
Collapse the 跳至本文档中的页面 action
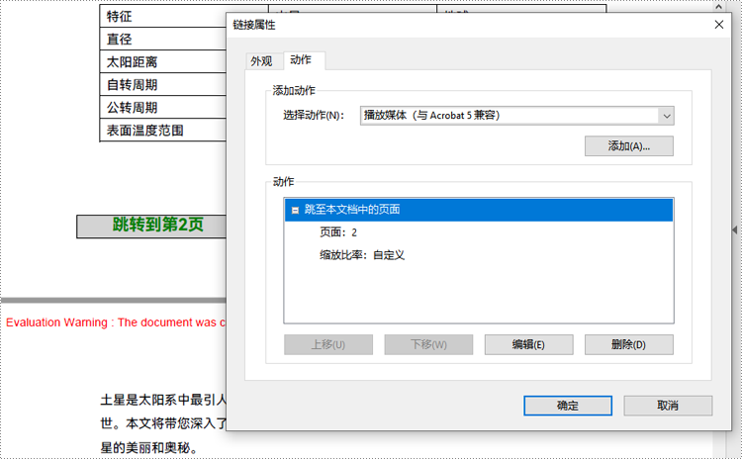pyautogui.click(x=295, y=210)
